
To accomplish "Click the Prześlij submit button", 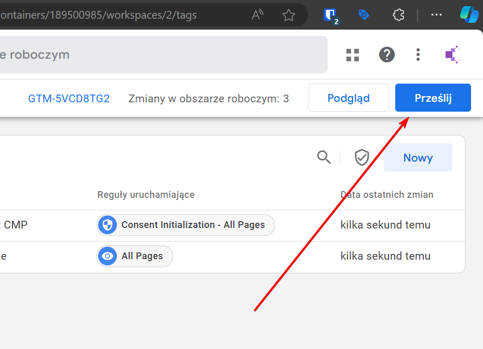I will 433,98.
